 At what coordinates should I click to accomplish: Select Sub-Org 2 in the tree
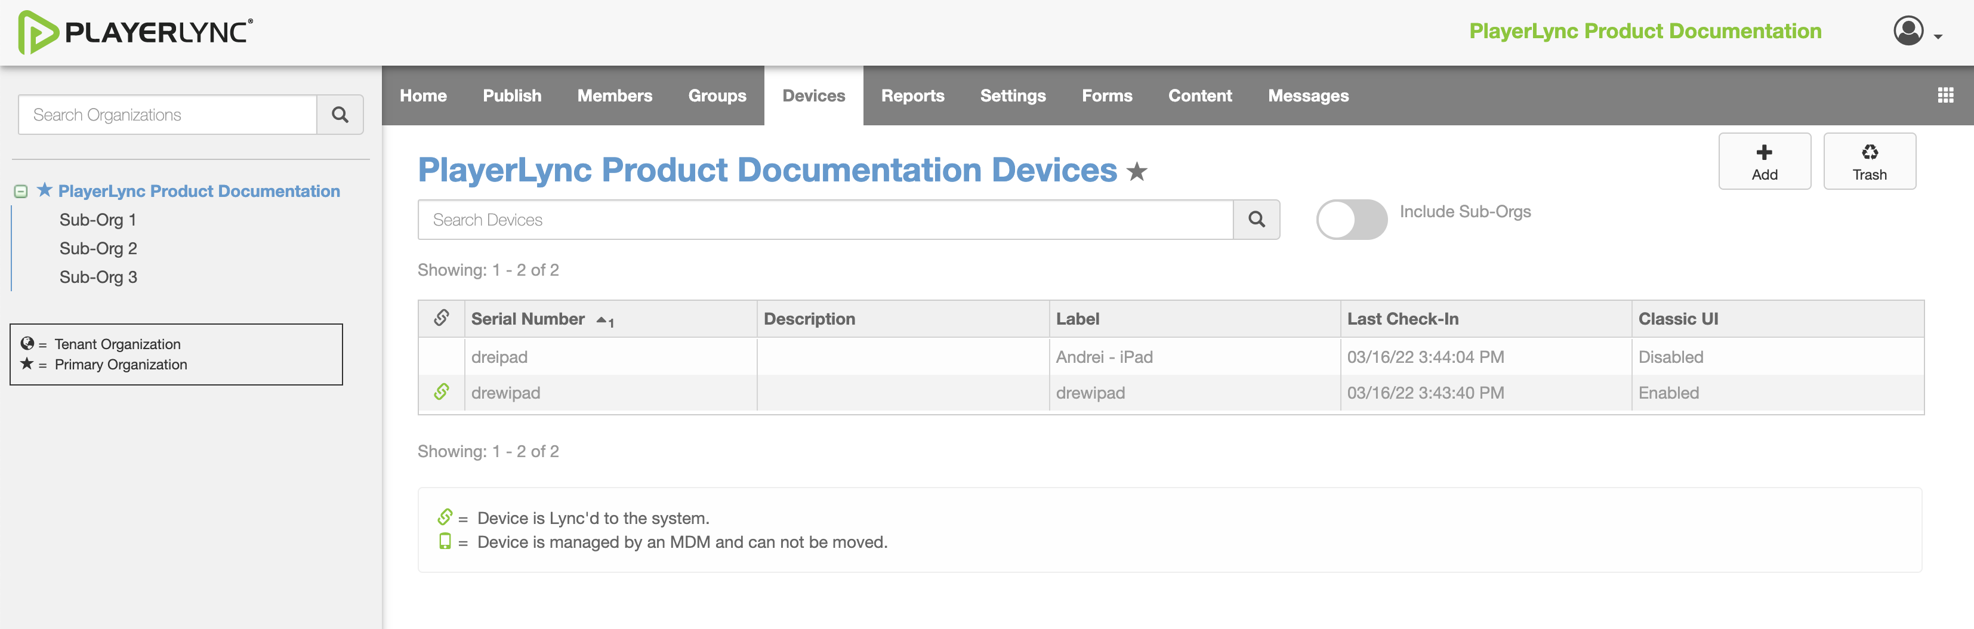pyautogui.click(x=98, y=248)
